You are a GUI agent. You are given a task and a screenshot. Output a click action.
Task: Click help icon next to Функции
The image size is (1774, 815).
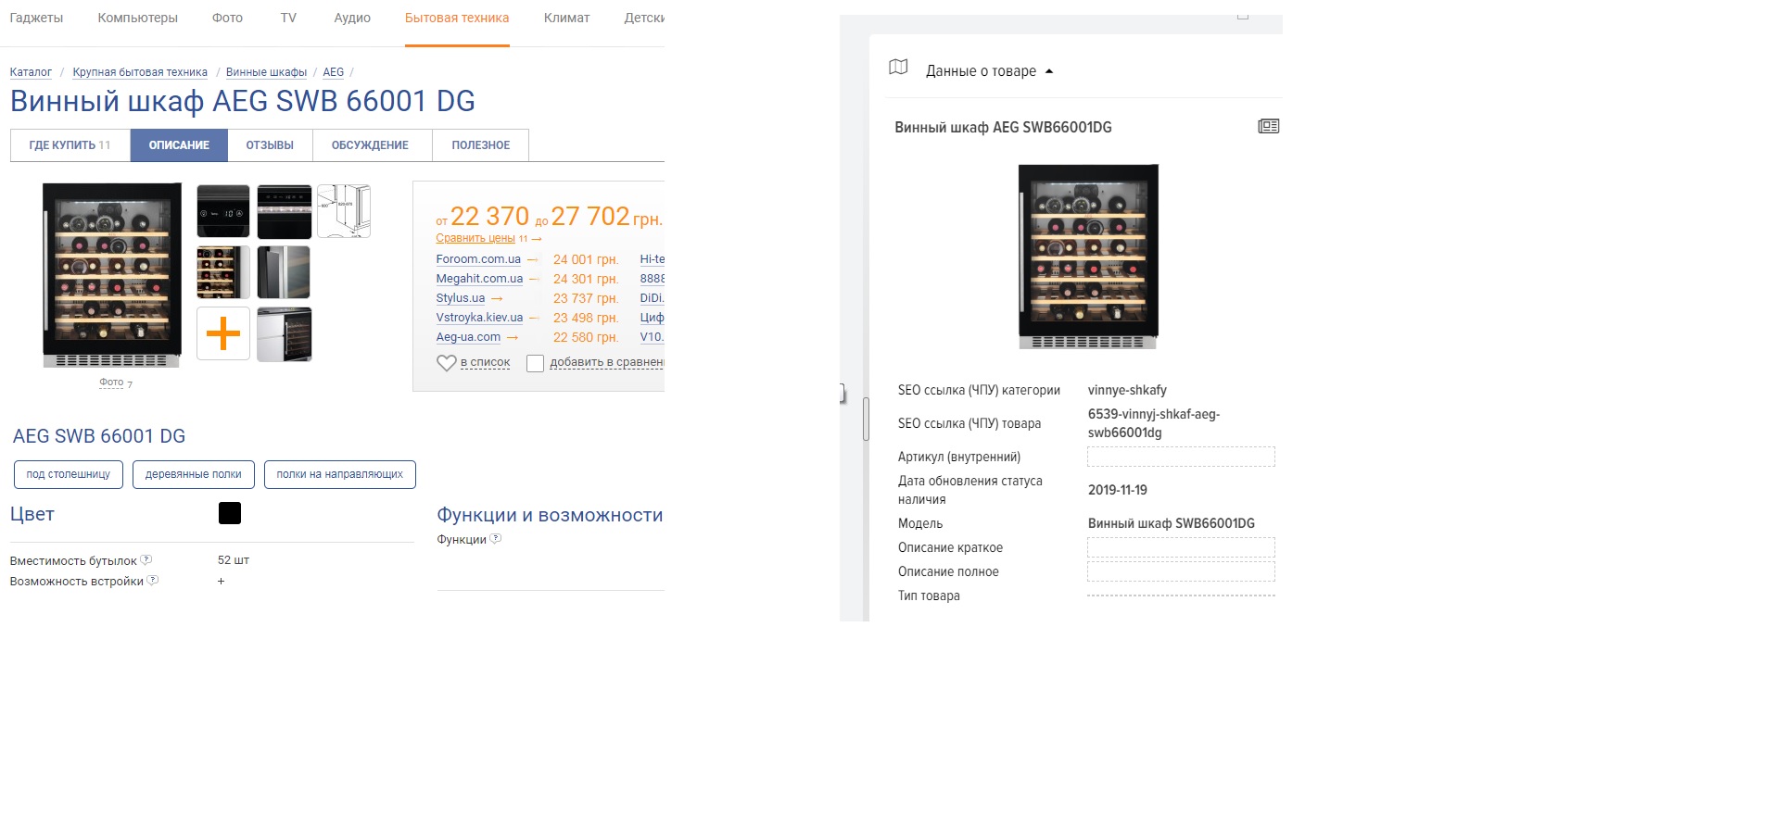tap(496, 538)
